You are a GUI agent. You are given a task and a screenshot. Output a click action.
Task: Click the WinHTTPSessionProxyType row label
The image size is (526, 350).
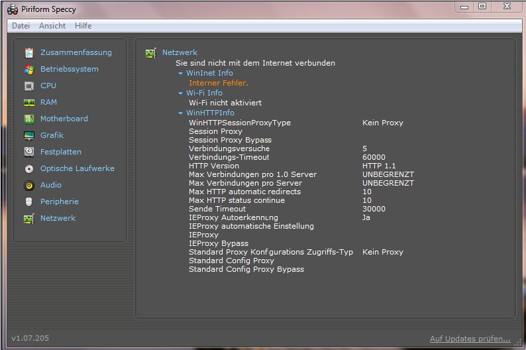(x=240, y=123)
